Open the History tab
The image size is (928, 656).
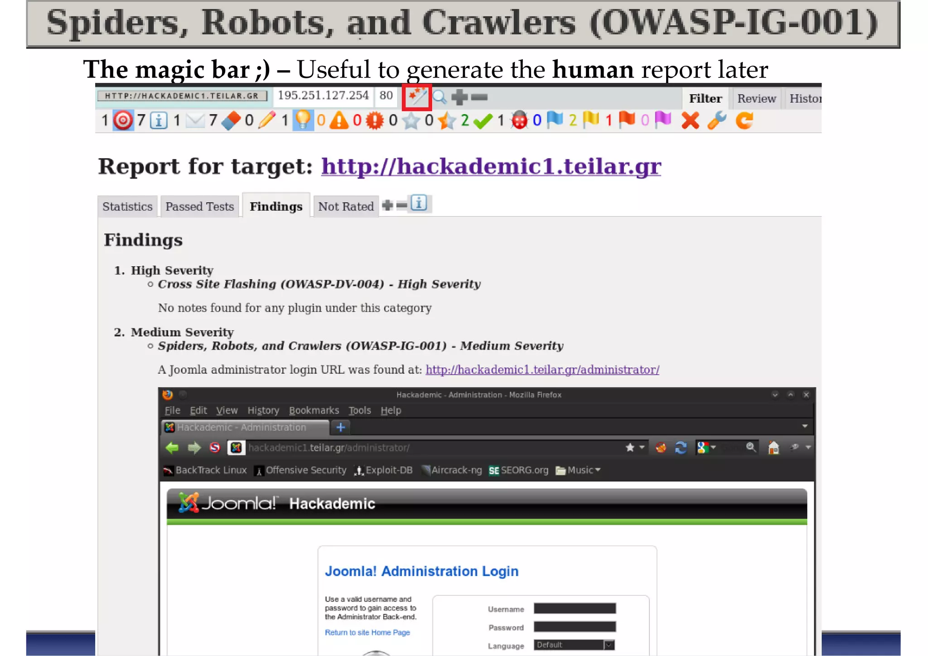pyautogui.click(x=804, y=98)
